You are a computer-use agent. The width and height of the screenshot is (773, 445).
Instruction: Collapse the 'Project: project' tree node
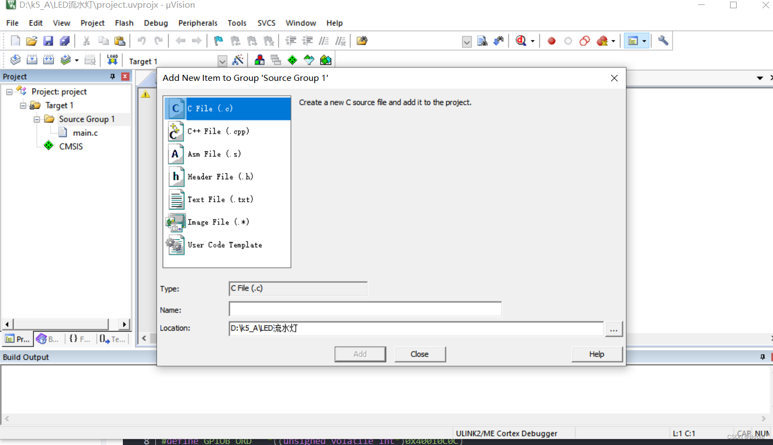[x=9, y=92]
